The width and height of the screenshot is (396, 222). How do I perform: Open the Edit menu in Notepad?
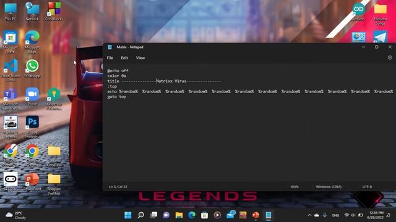pos(124,58)
